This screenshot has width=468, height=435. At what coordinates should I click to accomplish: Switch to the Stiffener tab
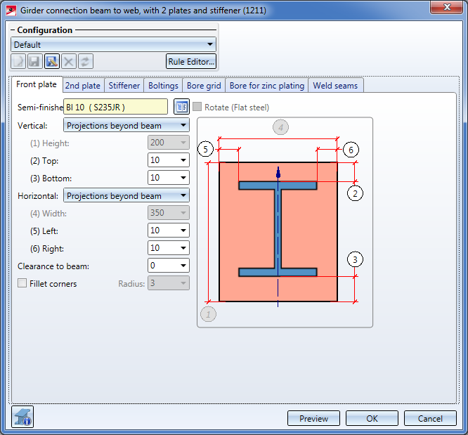tap(124, 86)
